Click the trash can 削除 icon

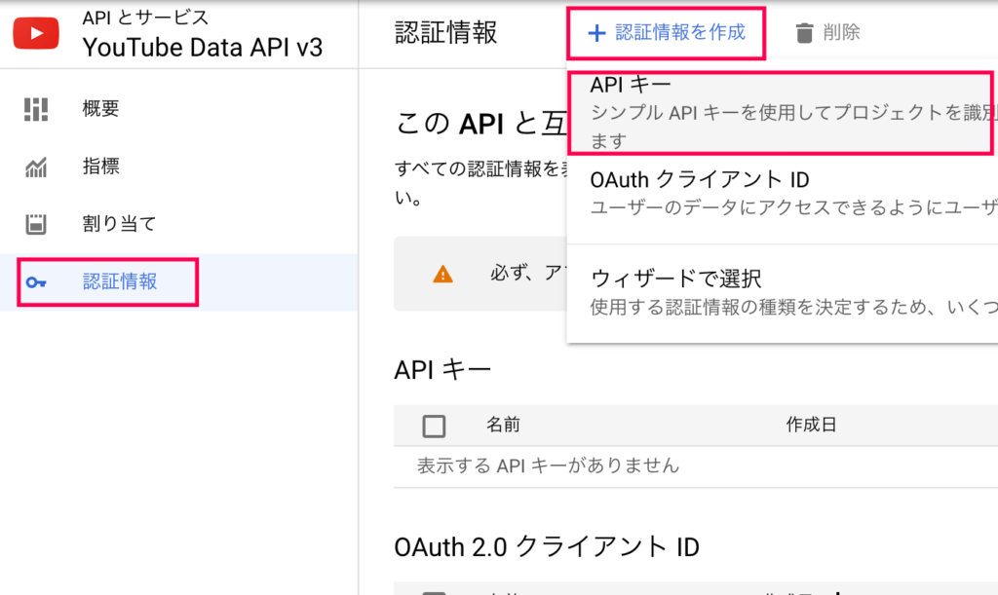tap(804, 33)
